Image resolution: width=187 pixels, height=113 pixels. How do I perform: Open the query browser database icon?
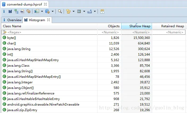(x=47, y=11)
